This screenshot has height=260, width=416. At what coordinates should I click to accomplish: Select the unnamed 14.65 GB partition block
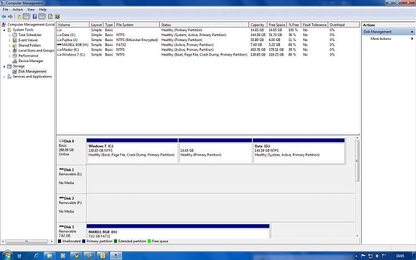tap(215, 151)
